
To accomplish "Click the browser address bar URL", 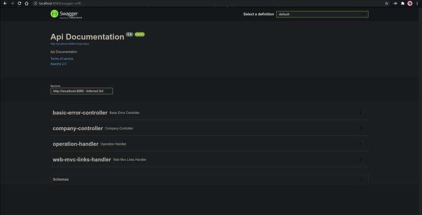I will (x=60, y=4).
